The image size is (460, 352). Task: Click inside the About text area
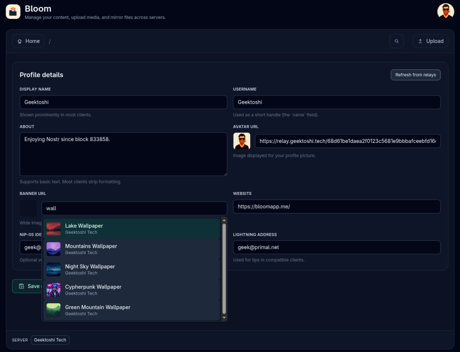tap(123, 154)
